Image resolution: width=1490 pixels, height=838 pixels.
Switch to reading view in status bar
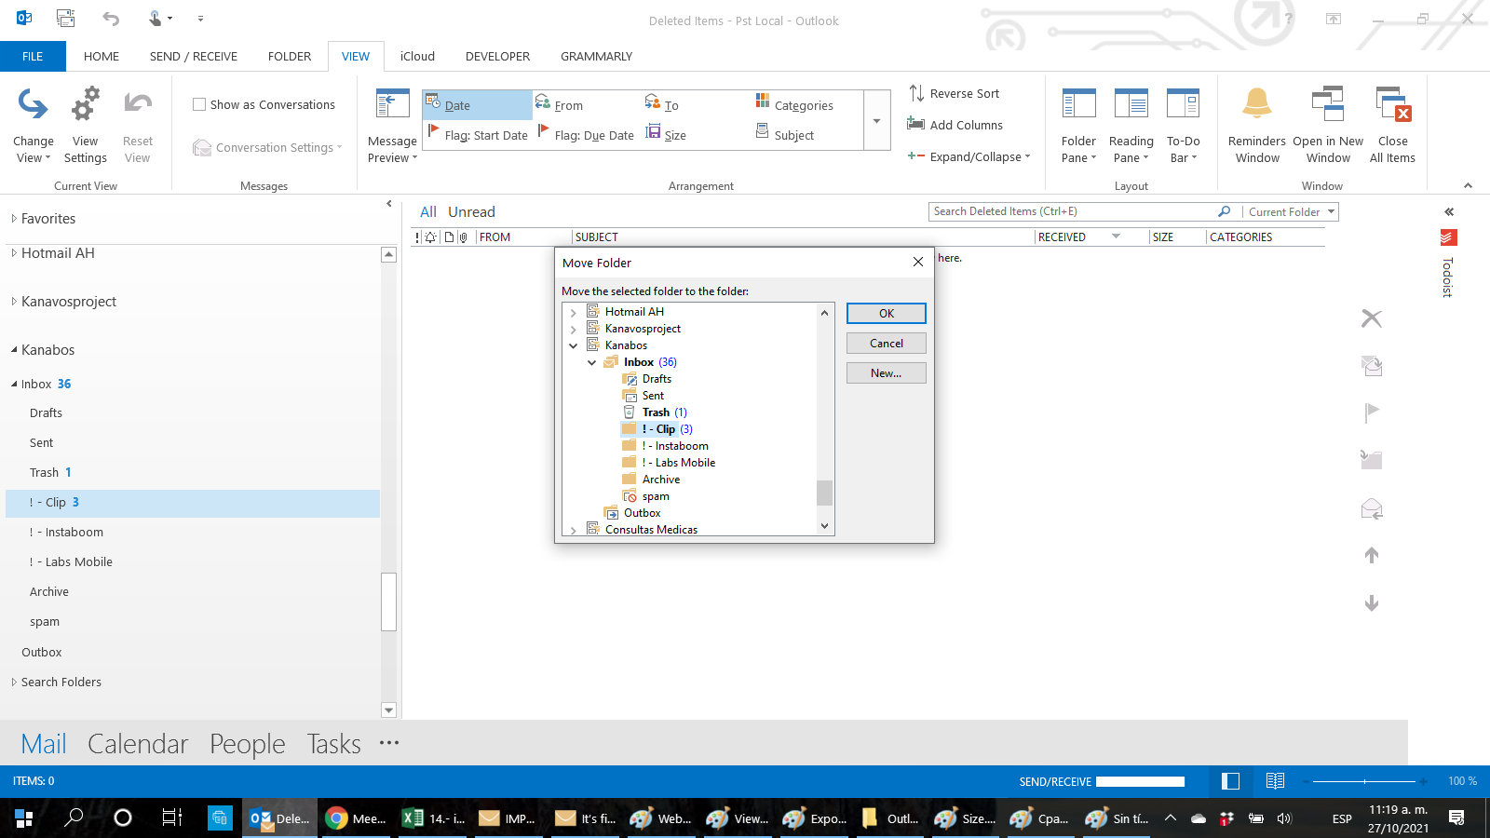1275,781
